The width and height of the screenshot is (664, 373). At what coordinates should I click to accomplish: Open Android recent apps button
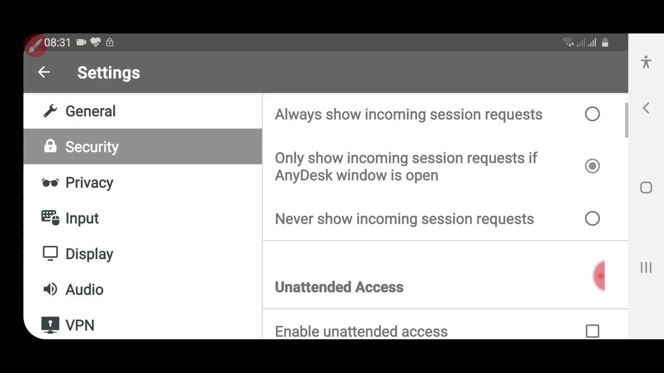[x=646, y=267]
